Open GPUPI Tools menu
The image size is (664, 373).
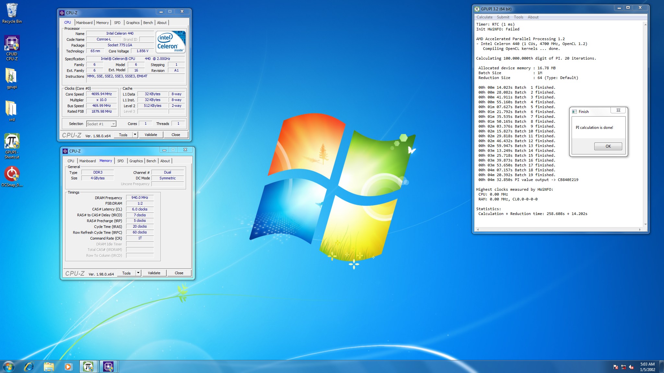pos(518,17)
